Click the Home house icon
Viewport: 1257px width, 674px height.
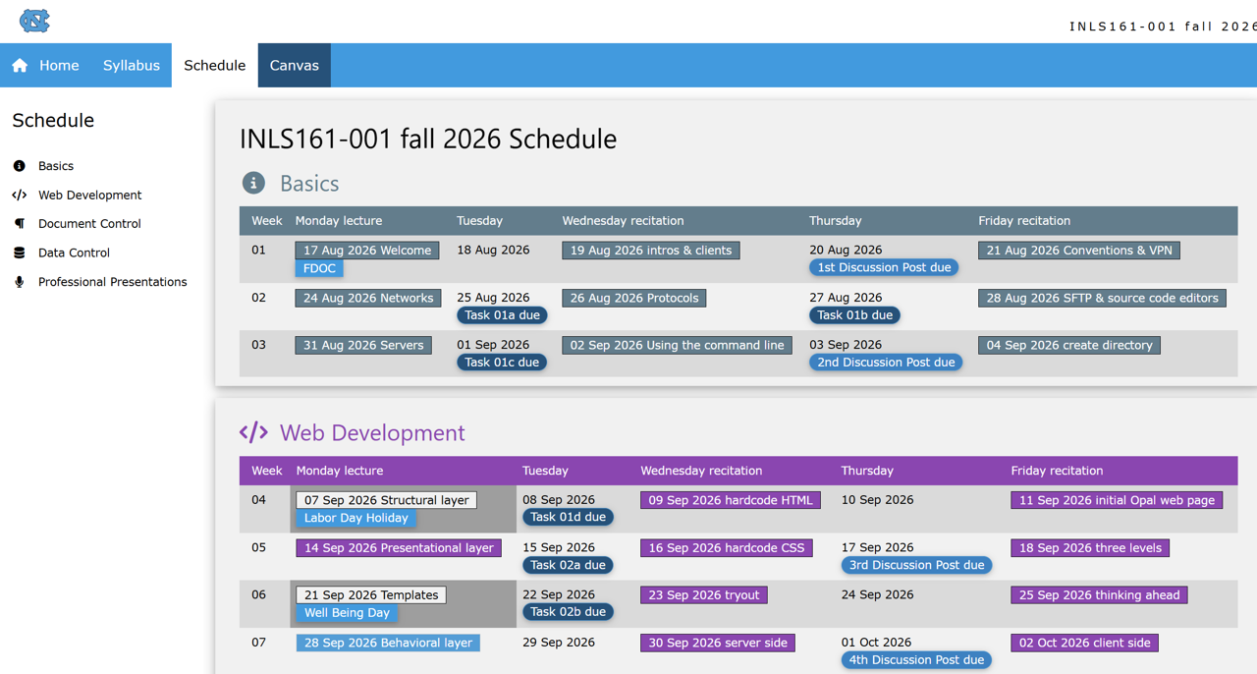pos(20,66)
